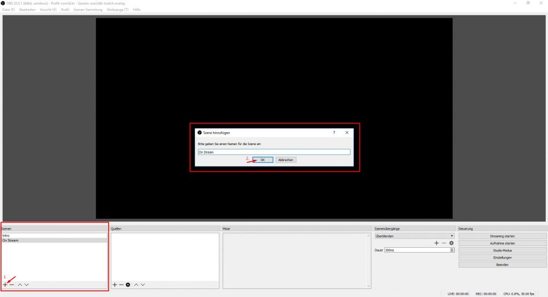Add a new source in Quellen
This screenshot has width=548, height=297.
tap(115, 285)
